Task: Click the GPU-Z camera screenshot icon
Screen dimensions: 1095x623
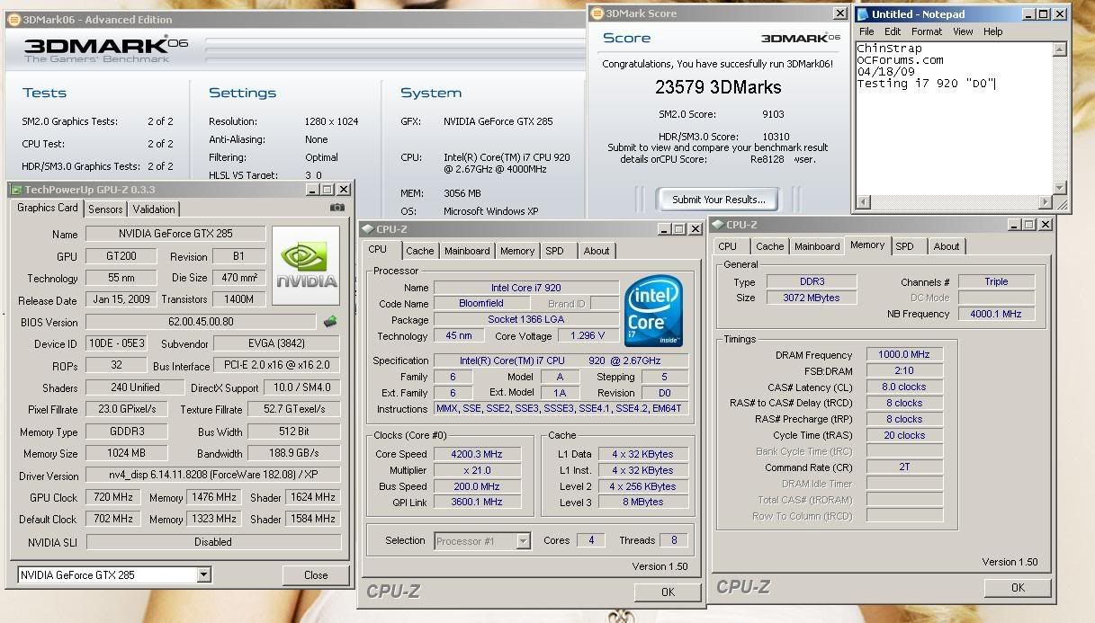Action: point(337,208)
